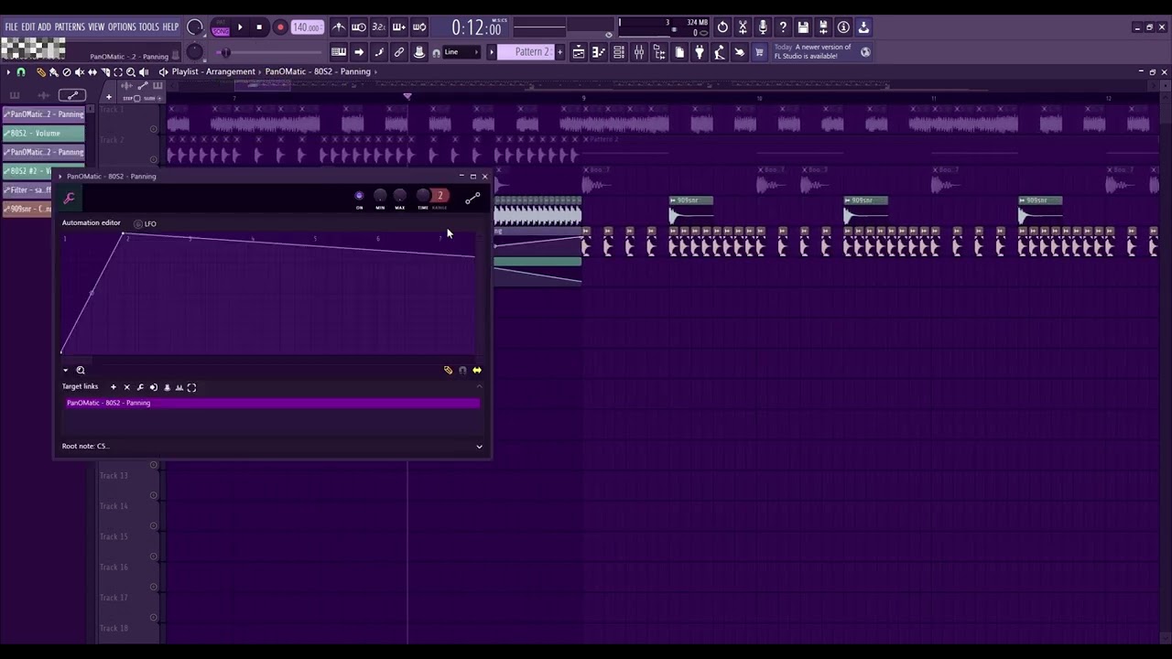The image size is (1172, 659).
Task: Open the EDIT menu
Action: (27, 27)
